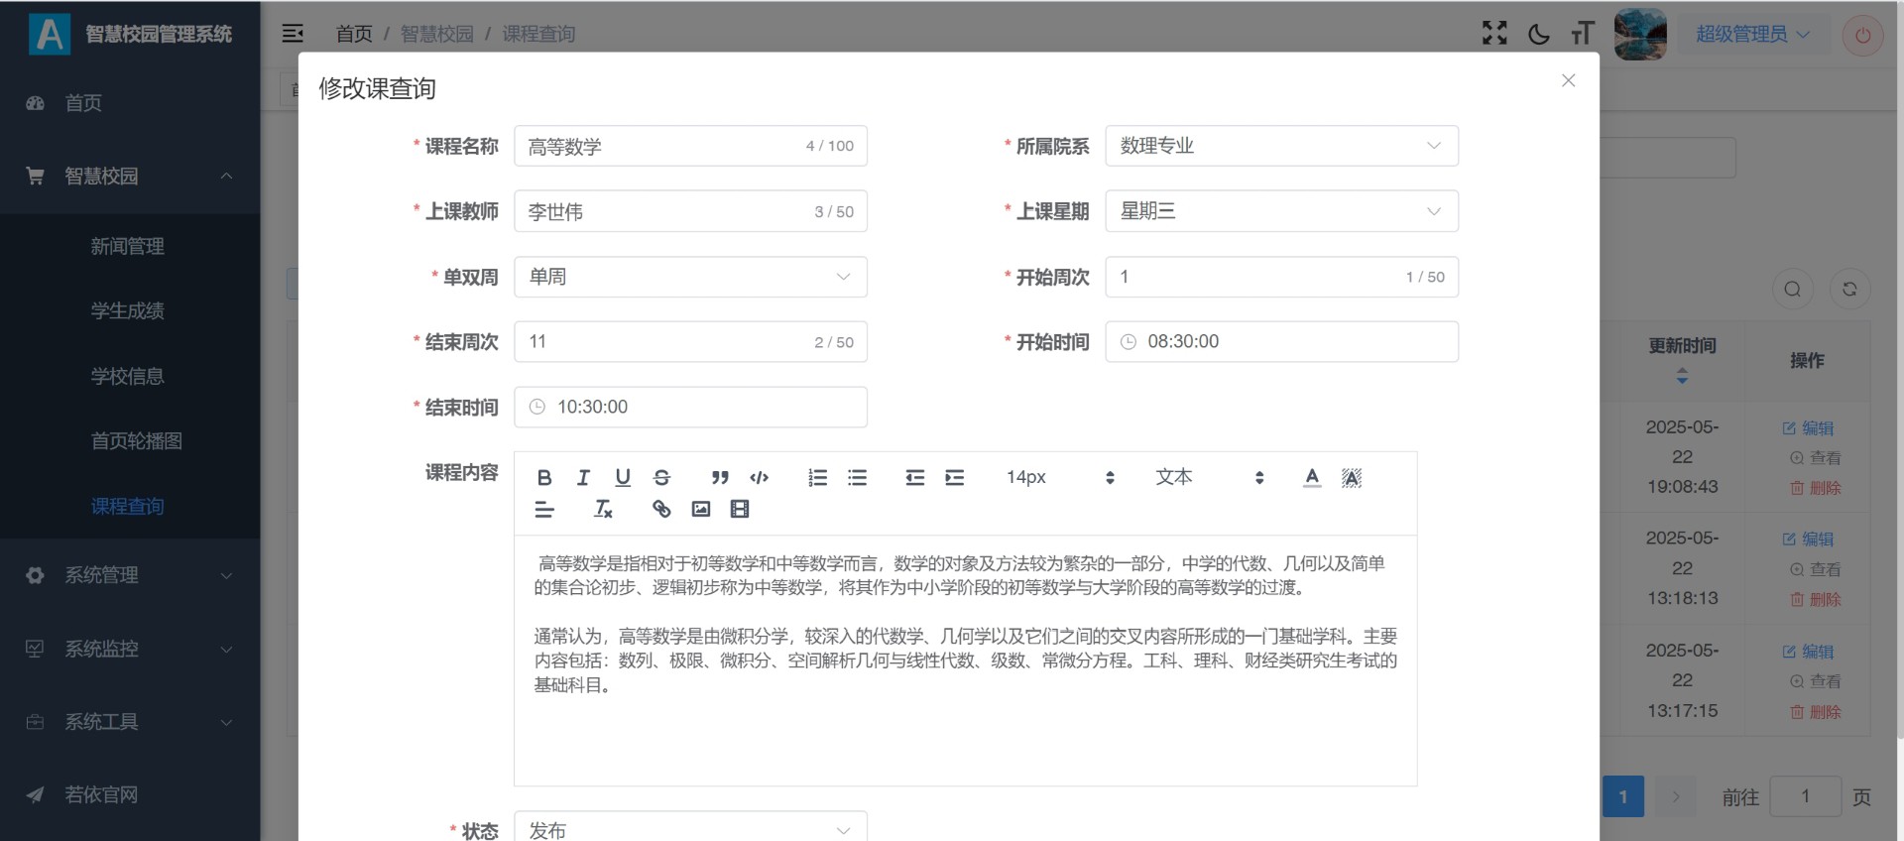Expand the 单双周 selector
Image resolution: width=1904 pixels, height=841 pixels.
pyautogui.click(x=689, y=277)
